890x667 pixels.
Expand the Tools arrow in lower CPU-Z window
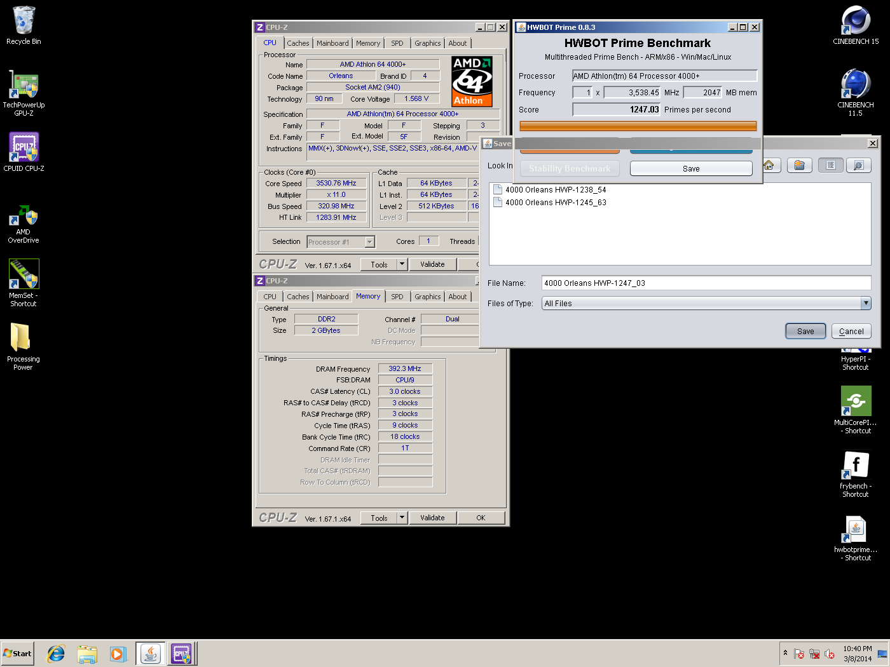(402, 518)
